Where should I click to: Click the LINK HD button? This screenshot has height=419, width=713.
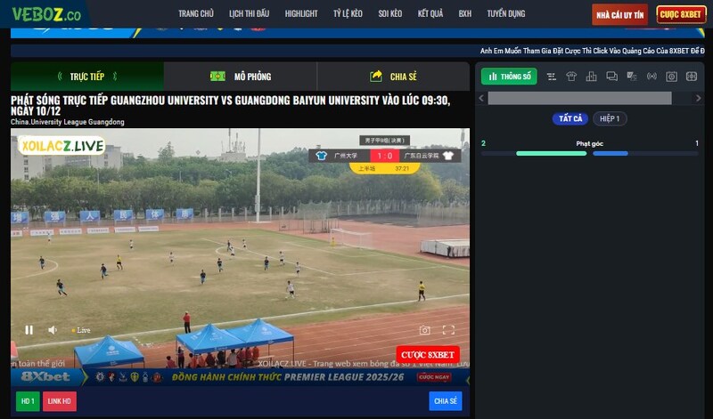coord(60,401)
